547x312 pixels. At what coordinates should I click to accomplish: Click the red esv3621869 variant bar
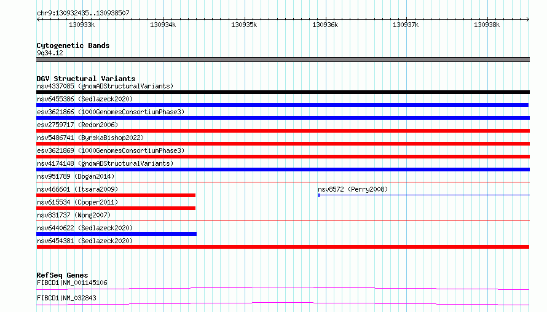pos(283,157)
